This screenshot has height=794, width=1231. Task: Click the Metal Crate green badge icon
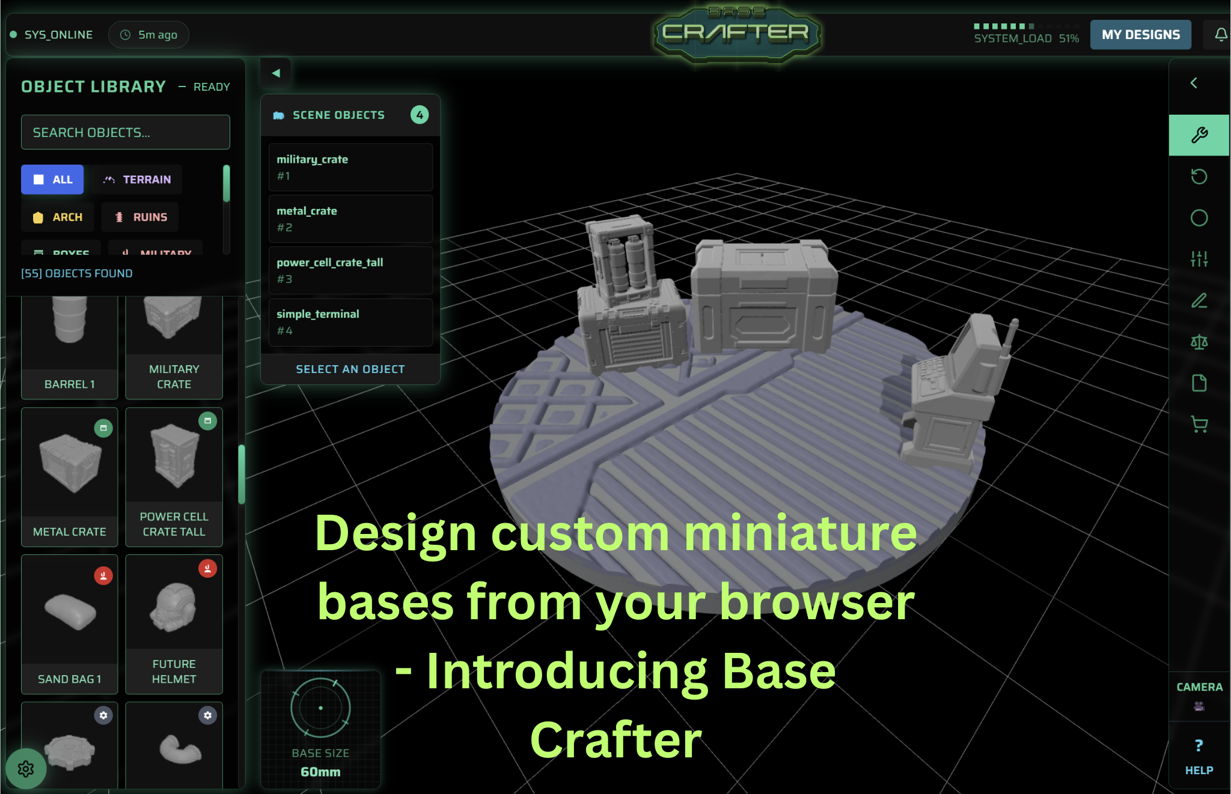(x=103, y=428)
